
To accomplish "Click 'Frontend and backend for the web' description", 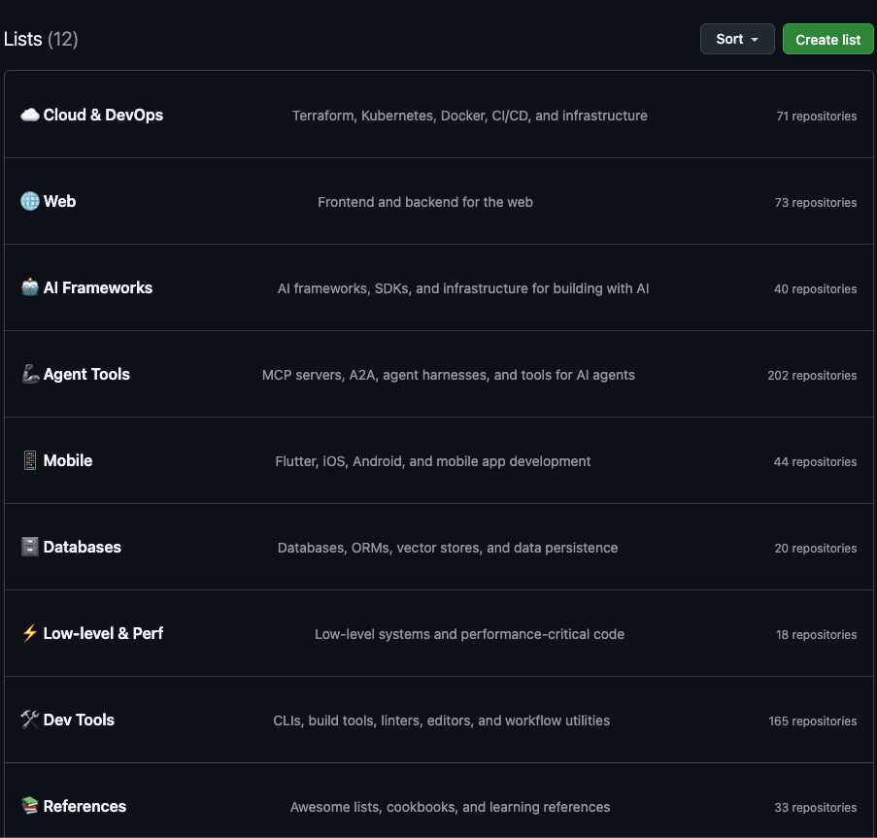I will click(425, 202).
